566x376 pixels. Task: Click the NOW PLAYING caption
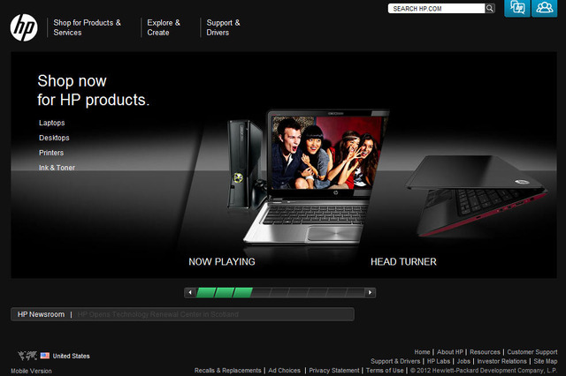tap(222, 262)
